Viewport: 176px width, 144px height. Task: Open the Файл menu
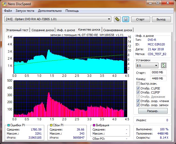[8, 11]
